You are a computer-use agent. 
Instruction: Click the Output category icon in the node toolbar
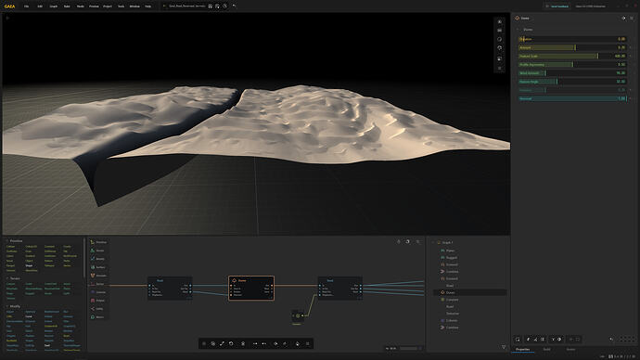tap(93, 301)
